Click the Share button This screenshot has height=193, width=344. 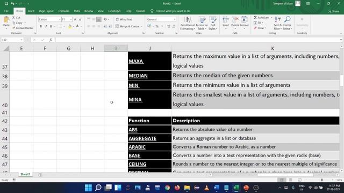[x=333, y=11]
